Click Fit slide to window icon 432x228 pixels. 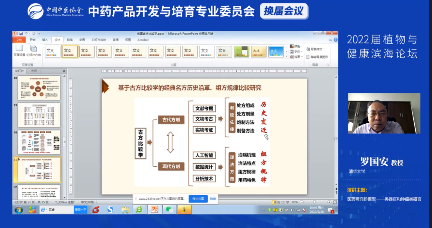pyautogui.click(x=334, y=202)
